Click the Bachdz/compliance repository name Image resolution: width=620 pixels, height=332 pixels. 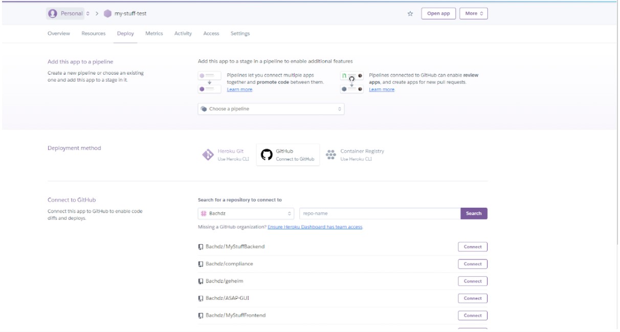click(229, 264)
